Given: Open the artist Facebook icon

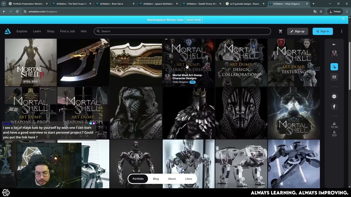Looking at the screenshot, I should click(334, 106).
